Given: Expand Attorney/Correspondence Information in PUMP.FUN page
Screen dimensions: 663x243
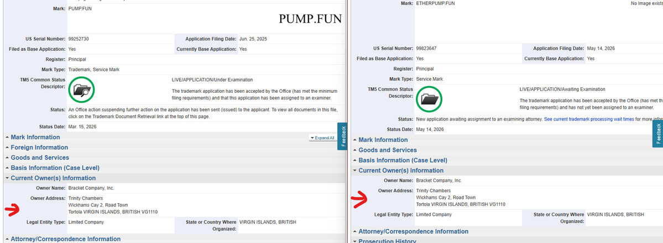Looking at the screenshot, I should coord(66,239).
